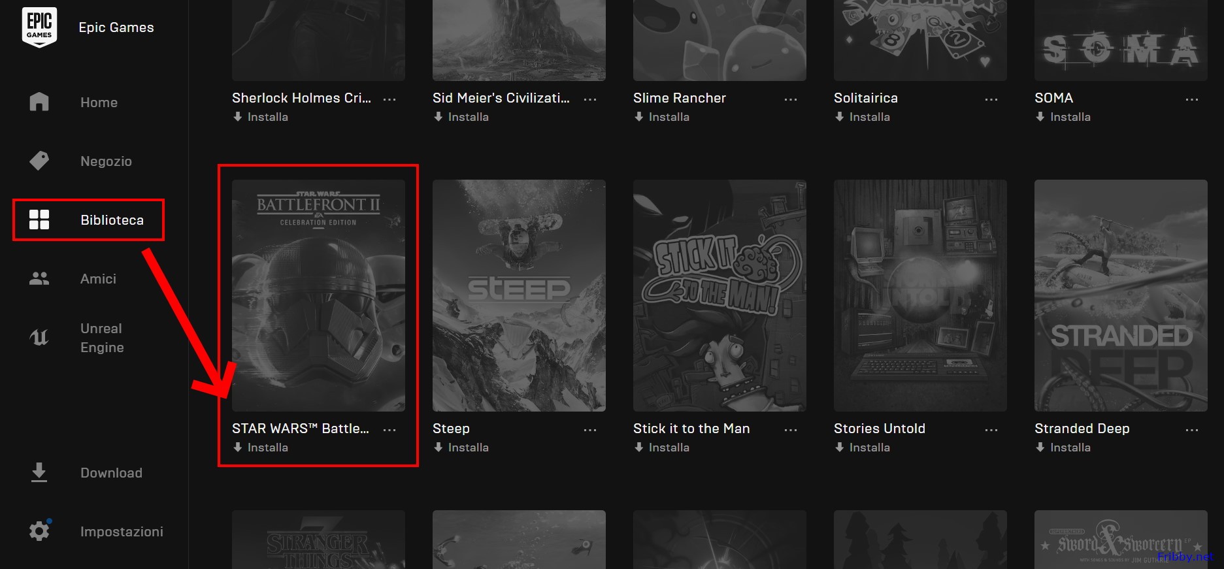Open Stories Untold cover art

(920, 295)
